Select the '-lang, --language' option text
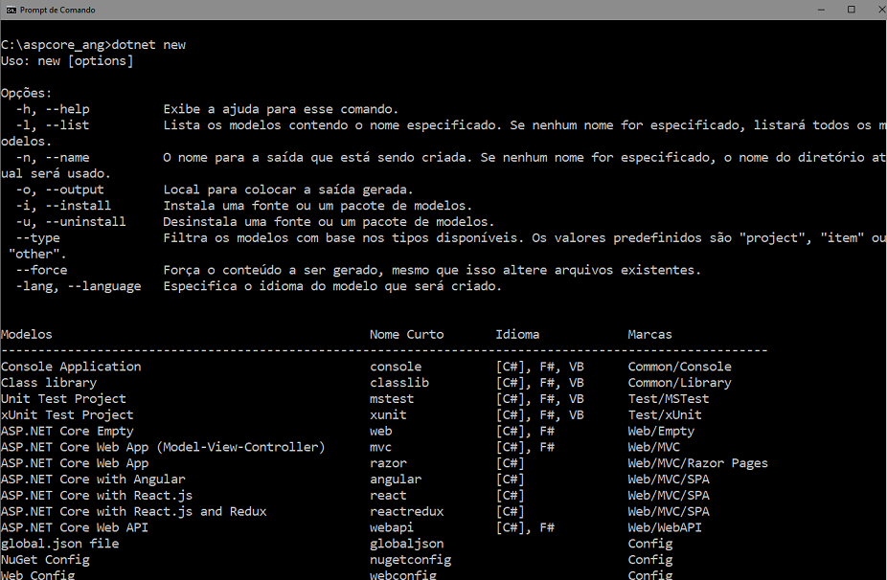887x580 pixels. point(78,286)
